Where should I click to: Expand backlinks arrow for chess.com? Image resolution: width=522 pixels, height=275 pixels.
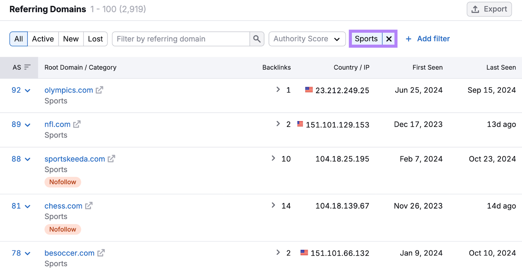273,205
